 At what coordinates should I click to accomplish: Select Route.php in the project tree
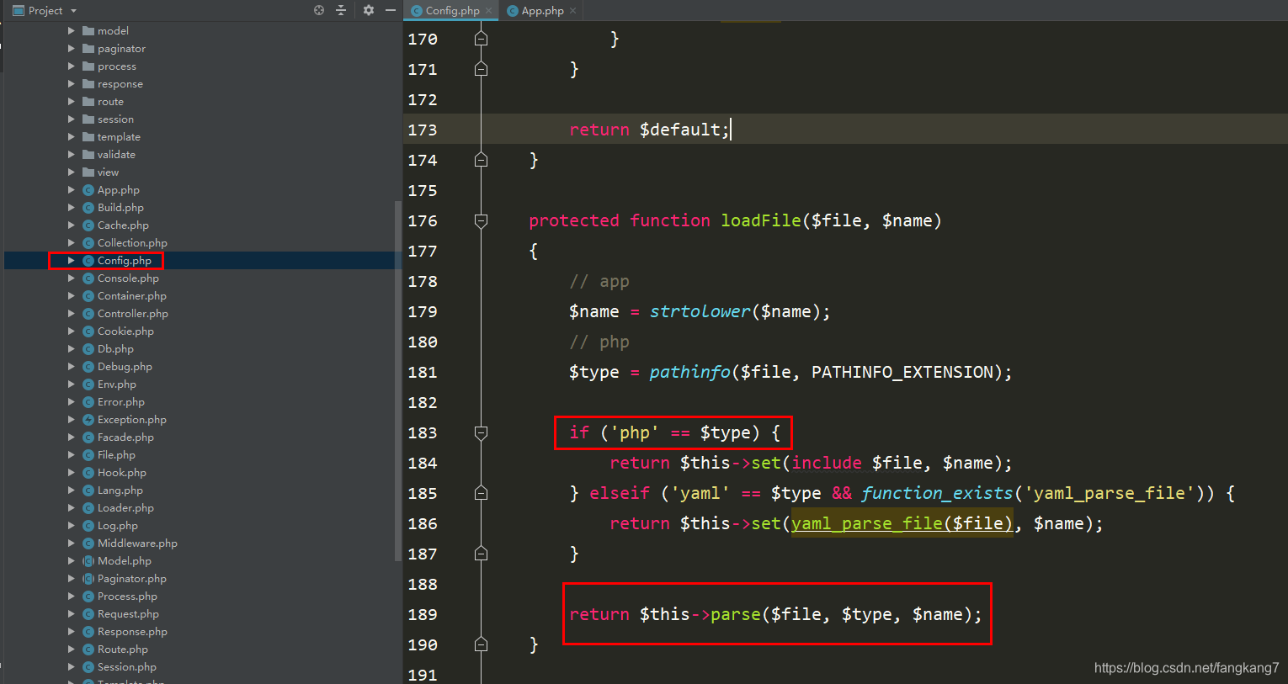pyautogui.click(x=123, y=650)
